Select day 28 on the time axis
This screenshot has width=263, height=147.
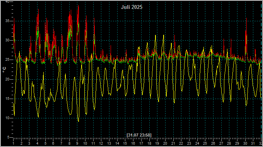[x=229, y=144]
